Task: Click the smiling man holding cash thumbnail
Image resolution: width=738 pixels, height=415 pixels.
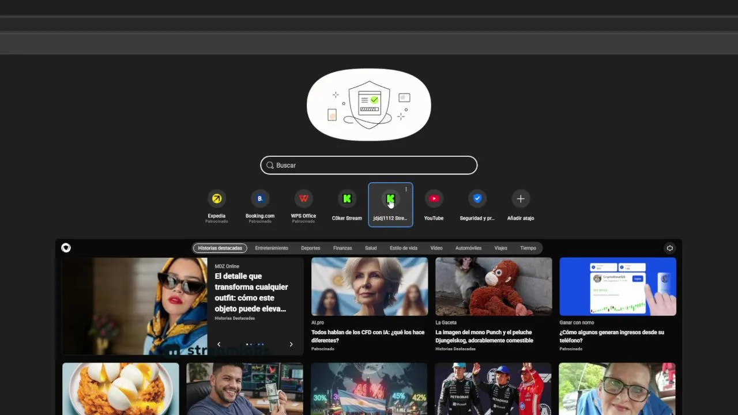Action: click(x=244, y=388)
